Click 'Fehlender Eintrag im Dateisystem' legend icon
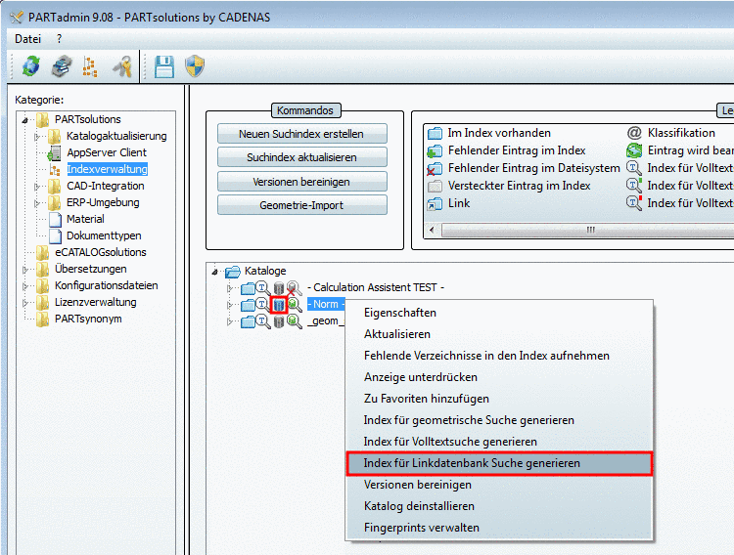Screen dimensions: 734x555 click(435, 168)
